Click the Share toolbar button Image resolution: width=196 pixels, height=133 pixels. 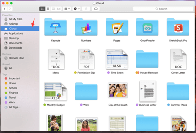86,9
